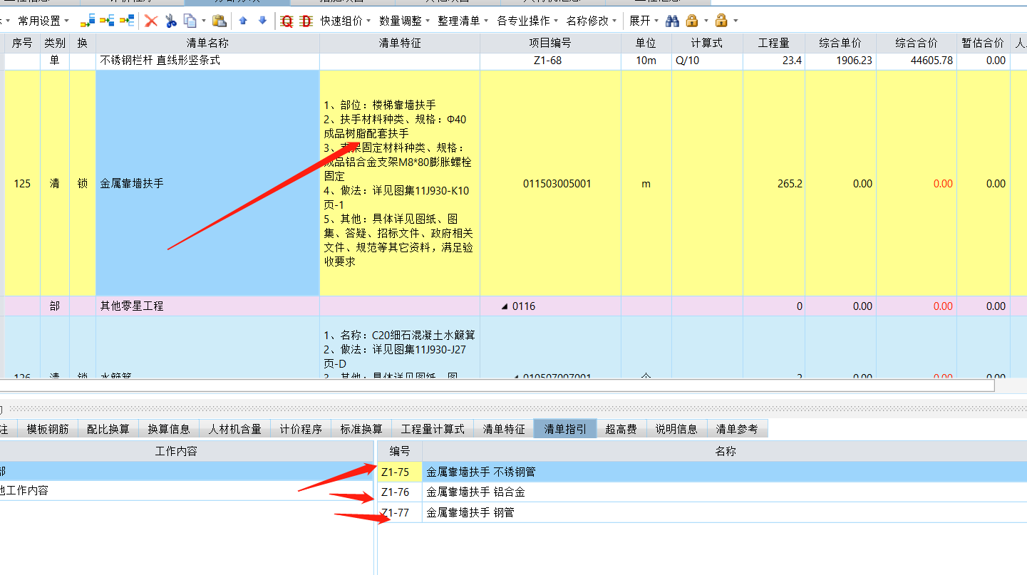Click the sequence number cell 125
This screenshot has width=1027, height=575.
[x=22, y=183]
